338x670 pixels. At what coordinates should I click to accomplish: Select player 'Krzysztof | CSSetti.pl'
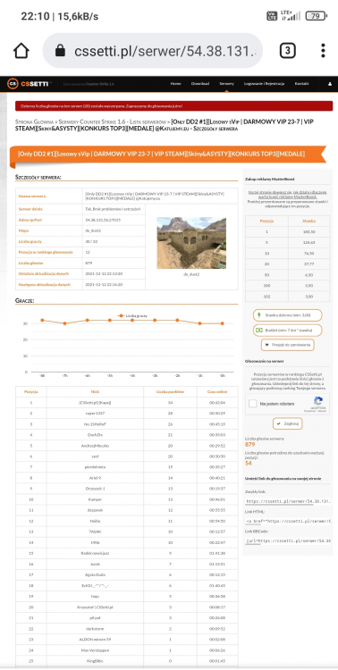95,607
